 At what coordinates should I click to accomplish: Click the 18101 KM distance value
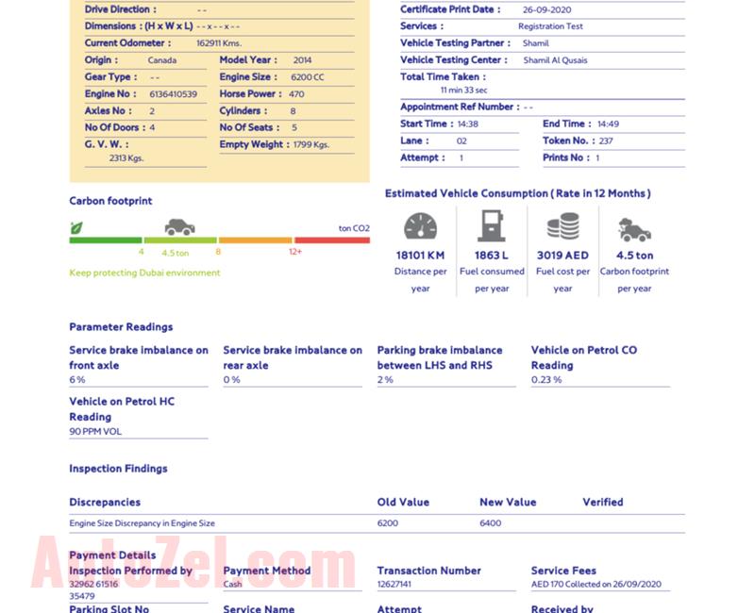pos(420,256)
